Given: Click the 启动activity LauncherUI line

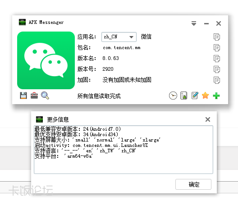Looking at the screenshot, I should click(x=91, y=146).
